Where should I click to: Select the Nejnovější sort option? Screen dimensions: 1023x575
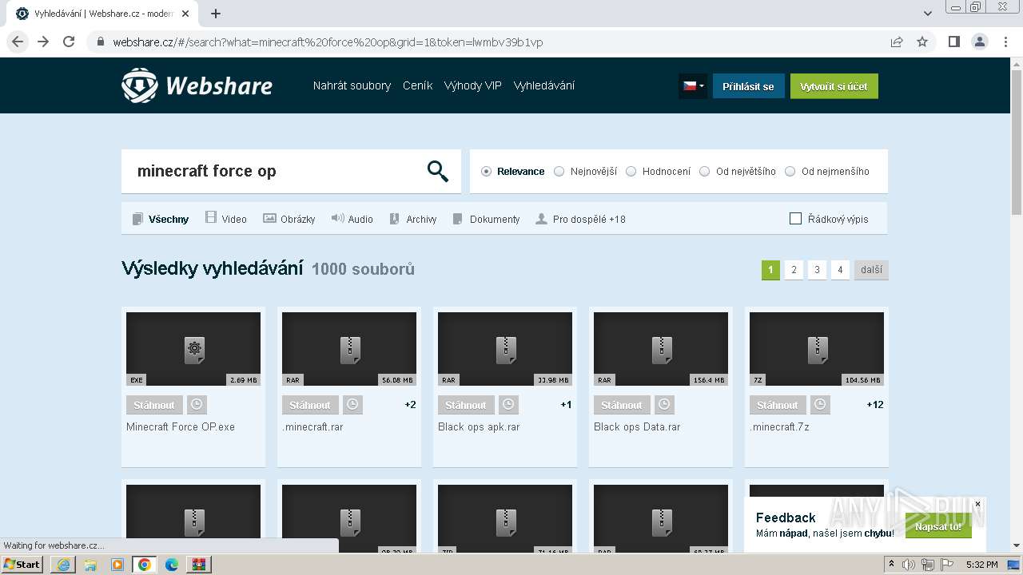[x=585, y=172]
